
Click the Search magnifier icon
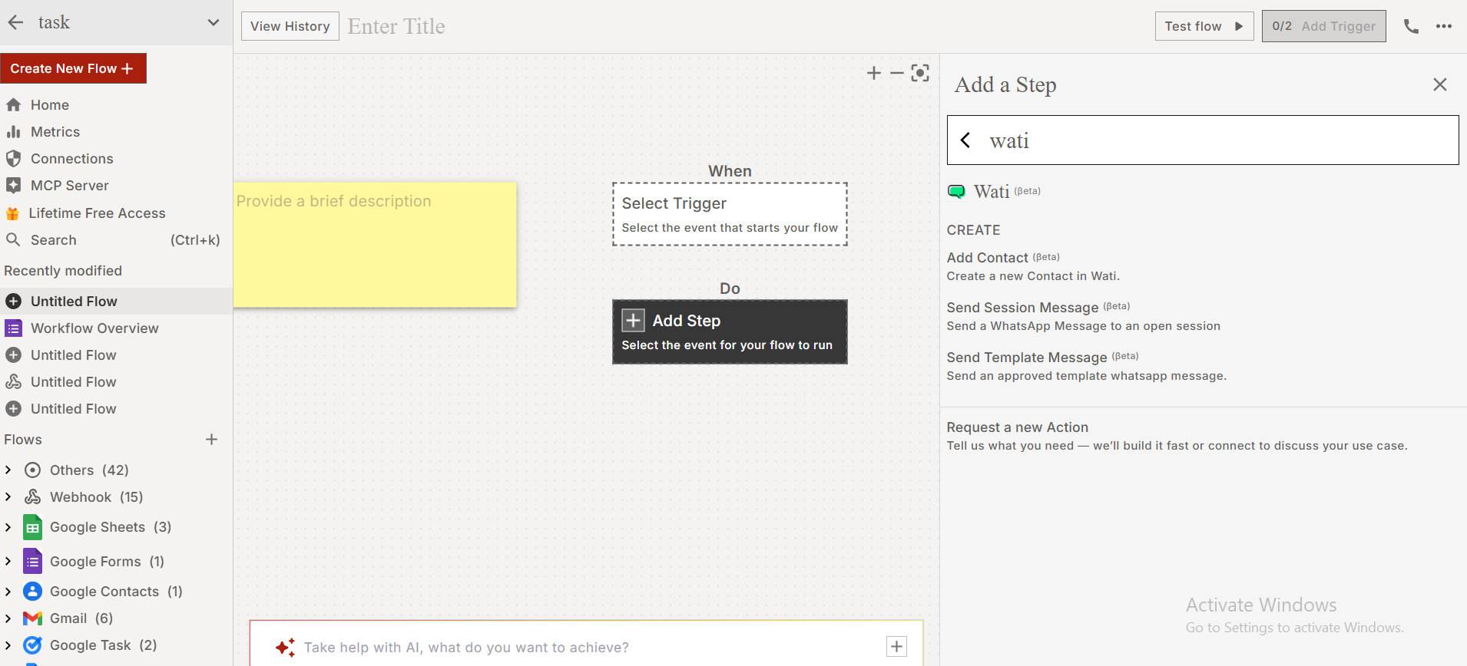pos(13,240)
